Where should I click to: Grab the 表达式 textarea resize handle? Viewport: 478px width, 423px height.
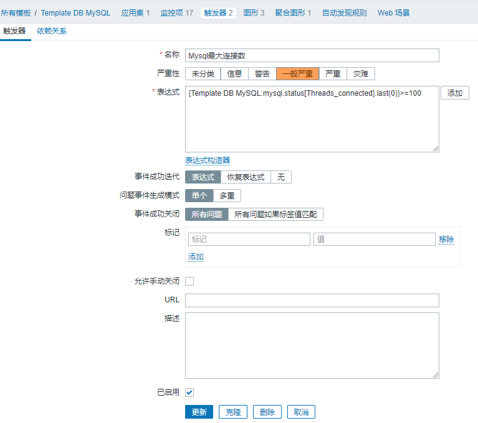pyautogui.click(x=436, y=149)
